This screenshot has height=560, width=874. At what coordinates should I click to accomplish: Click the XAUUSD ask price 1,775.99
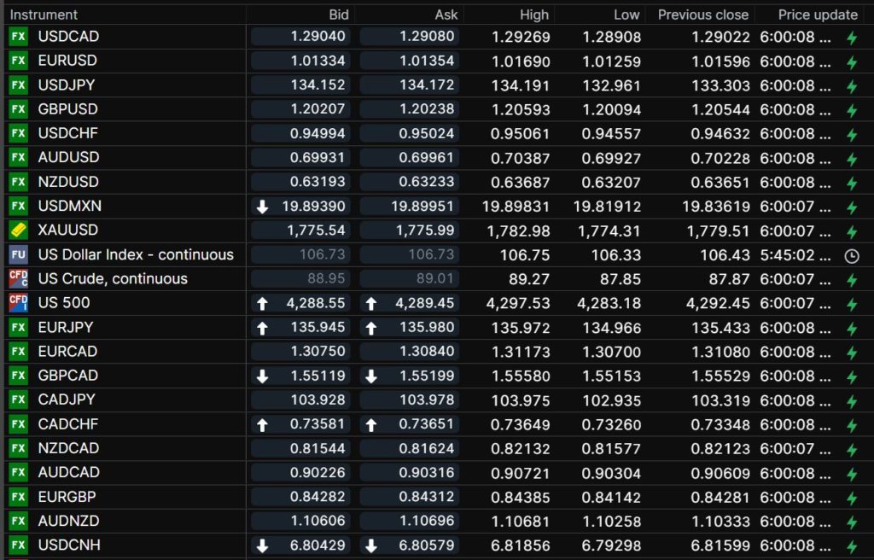pos(409,230)
